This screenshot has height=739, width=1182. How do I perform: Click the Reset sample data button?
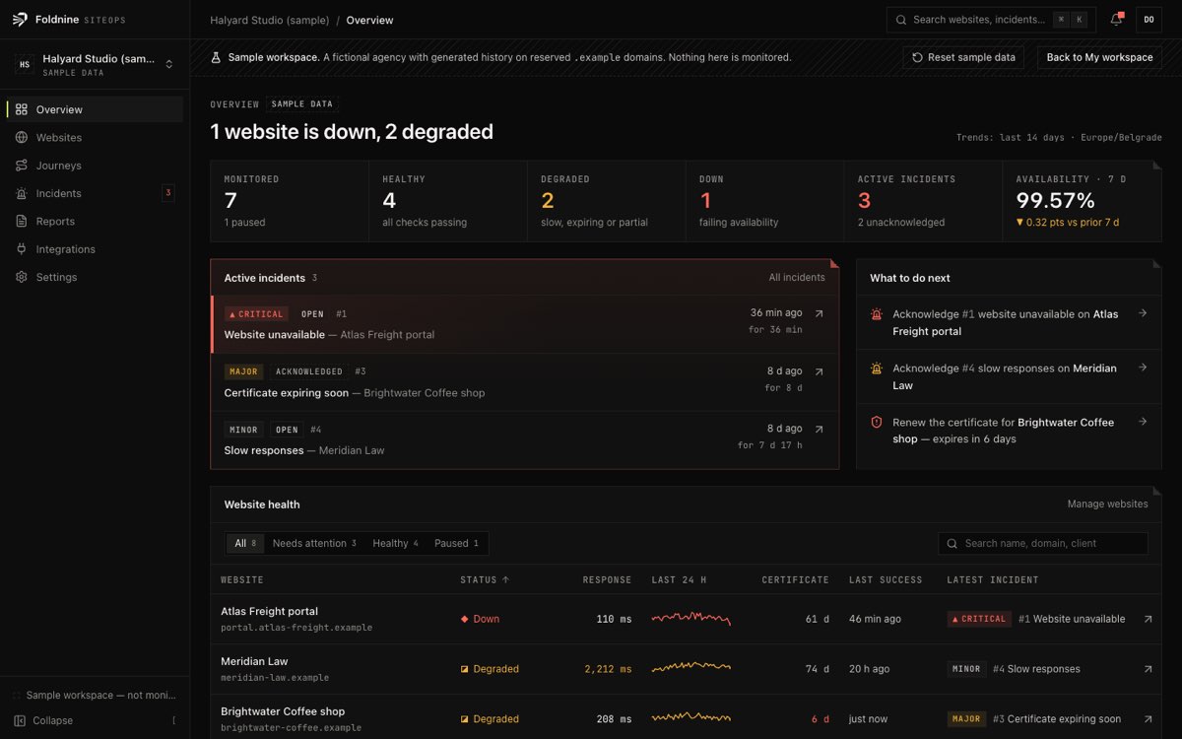(x=963, y=57)
